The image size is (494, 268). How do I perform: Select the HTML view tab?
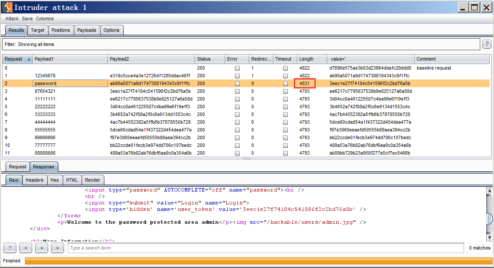(x=72, y=180)
